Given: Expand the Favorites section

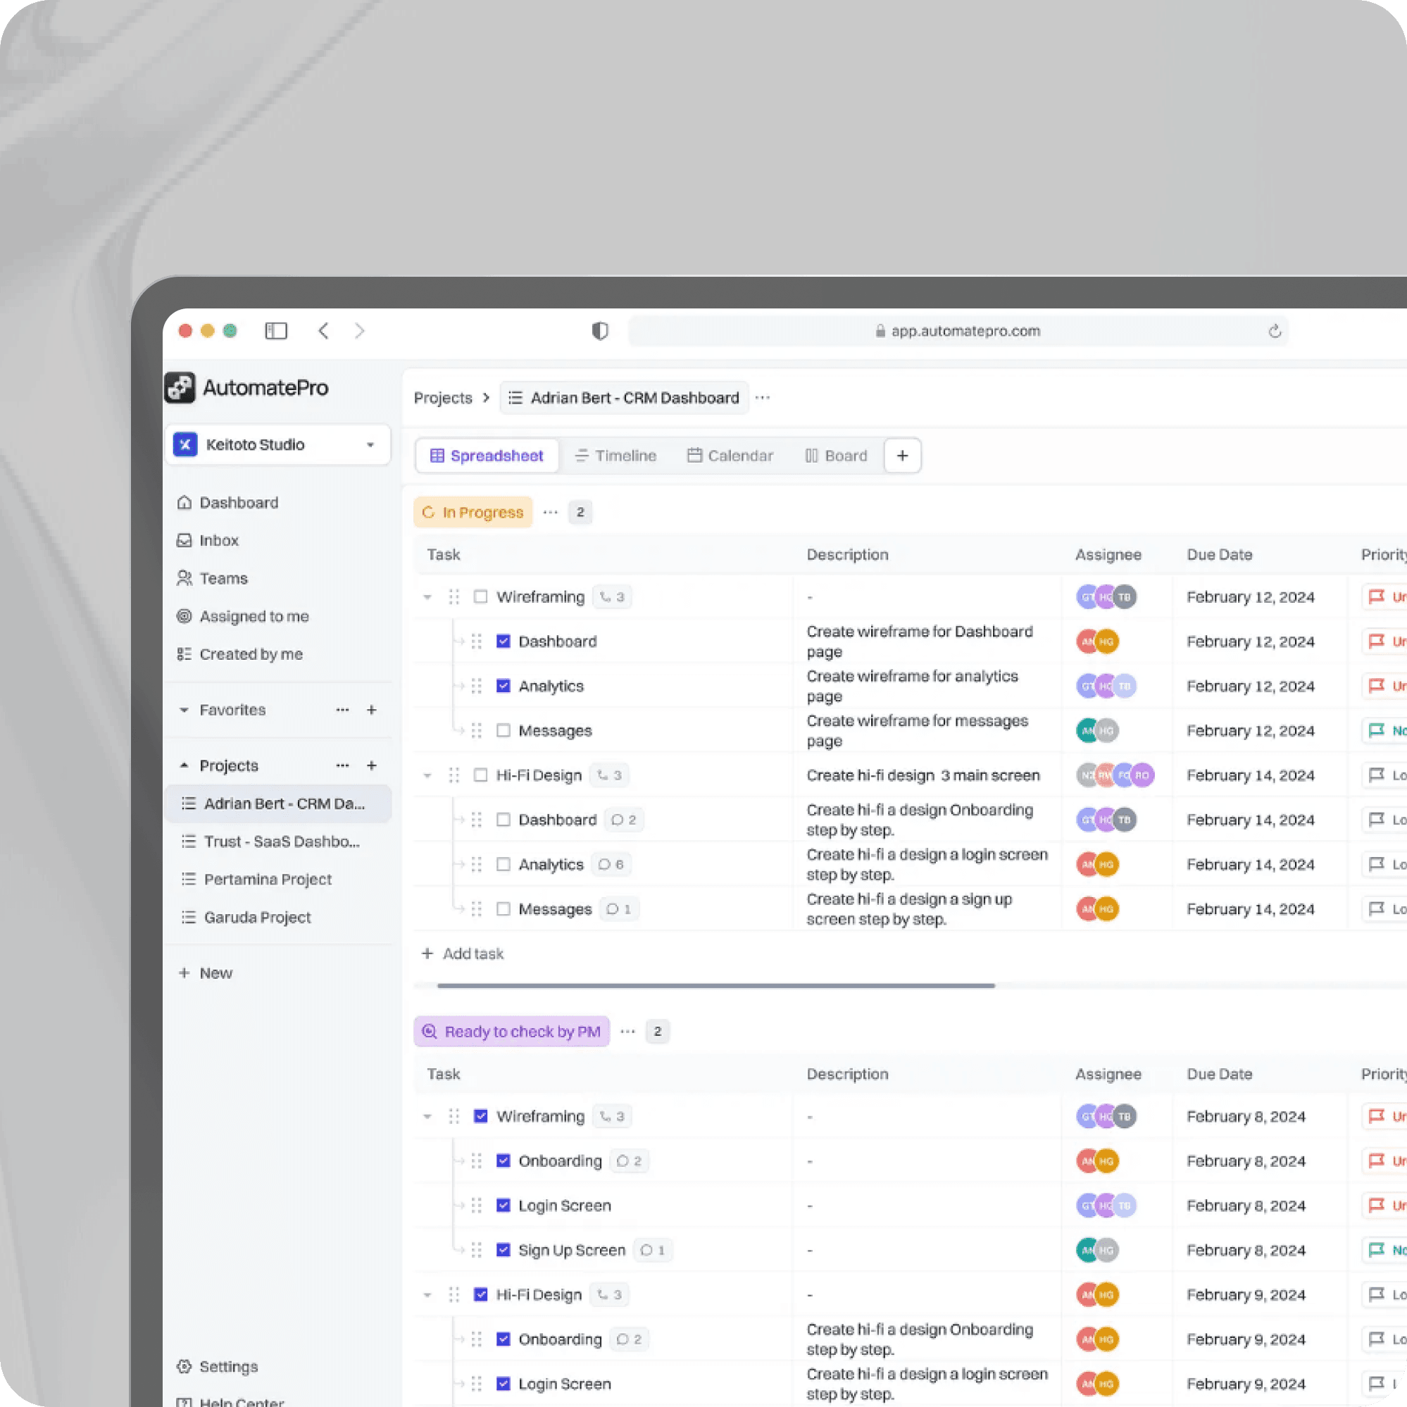Looking at the screenshot, I should click(185, 710).
